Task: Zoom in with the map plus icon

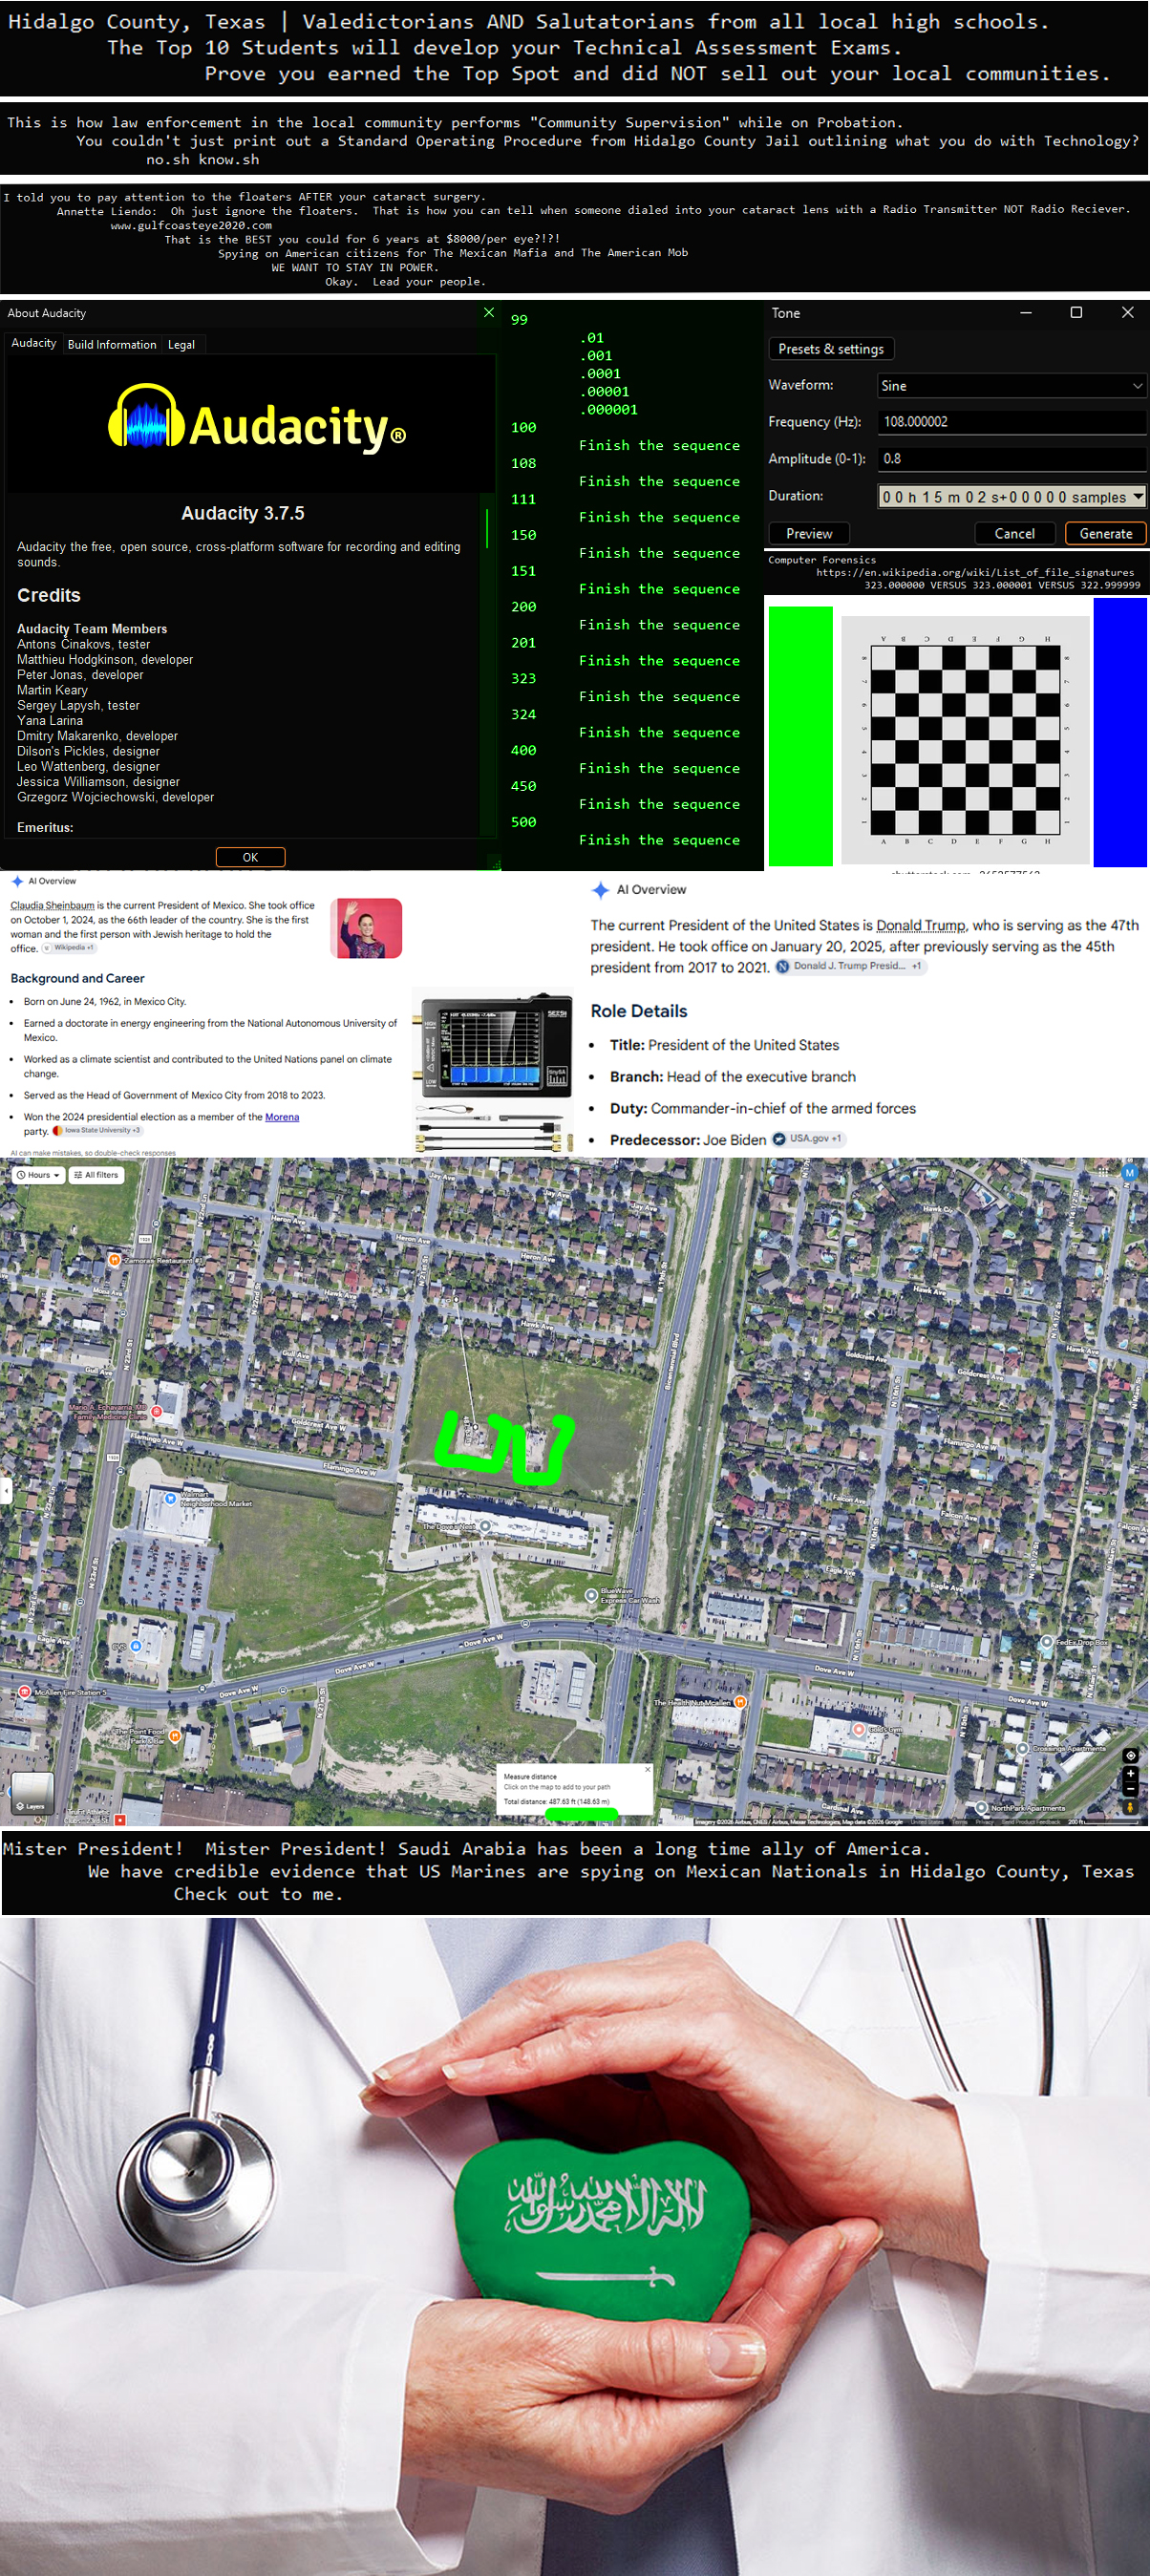Action: coord(1130,1773)
